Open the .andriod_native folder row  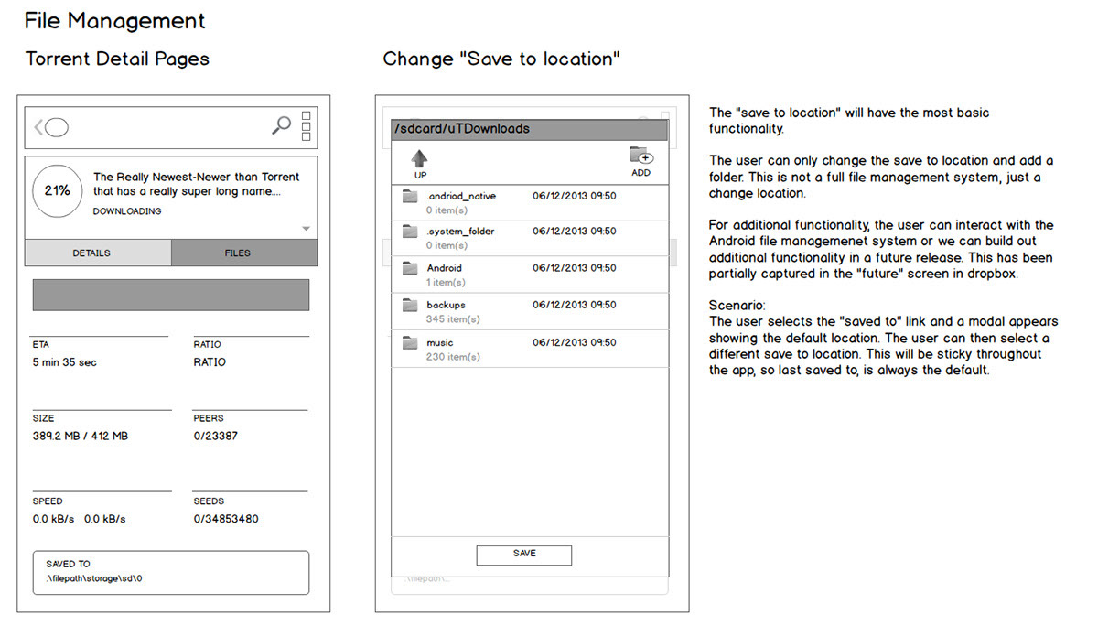tap(530, 202)
